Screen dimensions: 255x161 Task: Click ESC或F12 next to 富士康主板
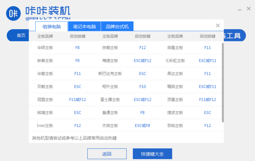142,99
